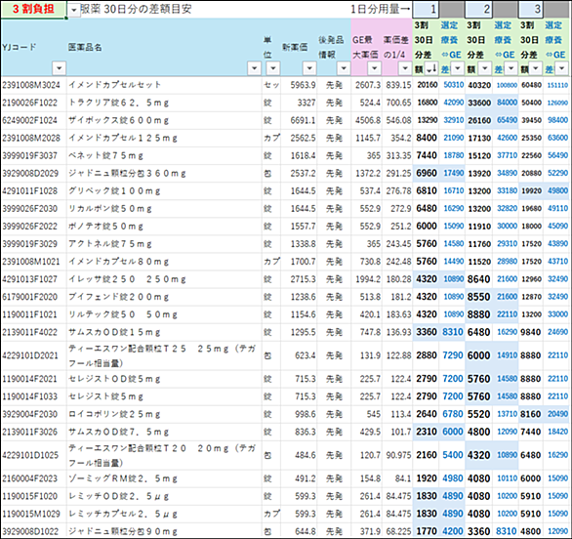
Task: Select the 20160 difference amount cell
Action: (x=426, y=85)
